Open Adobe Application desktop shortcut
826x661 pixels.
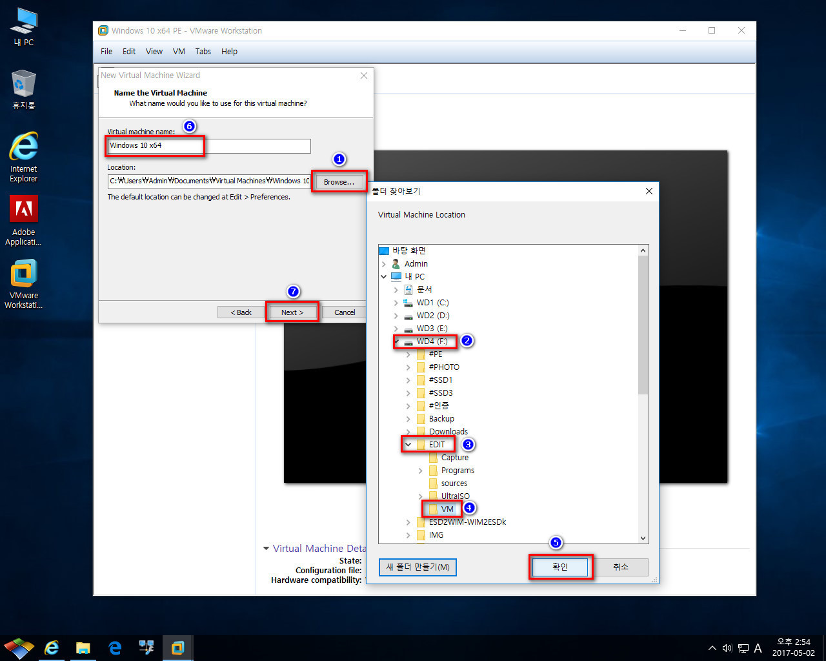click(23, 221)
